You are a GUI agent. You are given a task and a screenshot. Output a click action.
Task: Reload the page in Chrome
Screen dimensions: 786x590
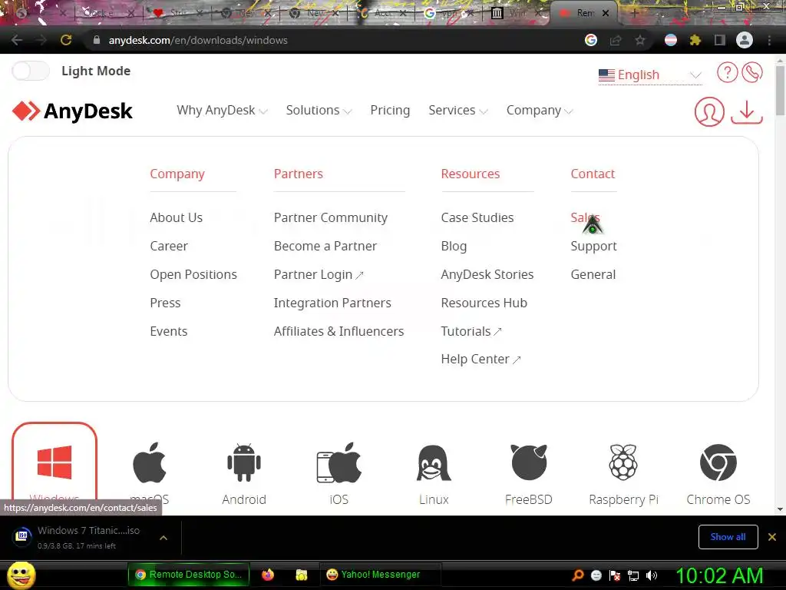coord(66,40)
